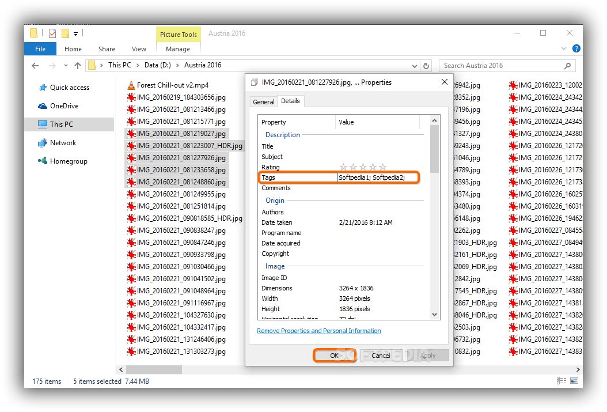Click the Value column header
The image size is (607, 412).
(x=377, y=122)
